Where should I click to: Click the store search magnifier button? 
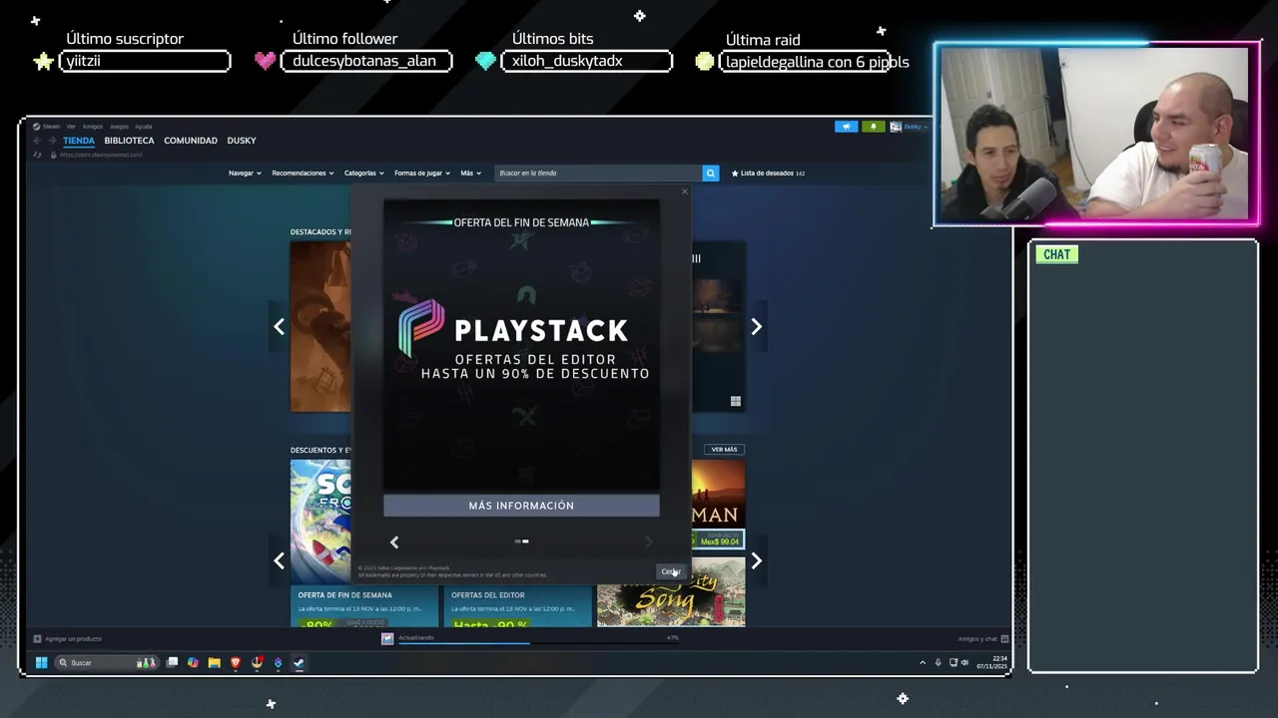coord(710,173)
